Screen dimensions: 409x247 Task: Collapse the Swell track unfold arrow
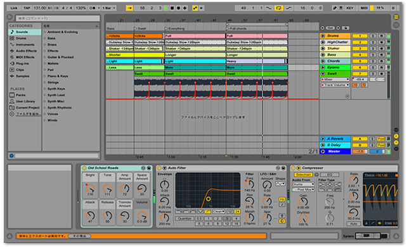[323, 73]
